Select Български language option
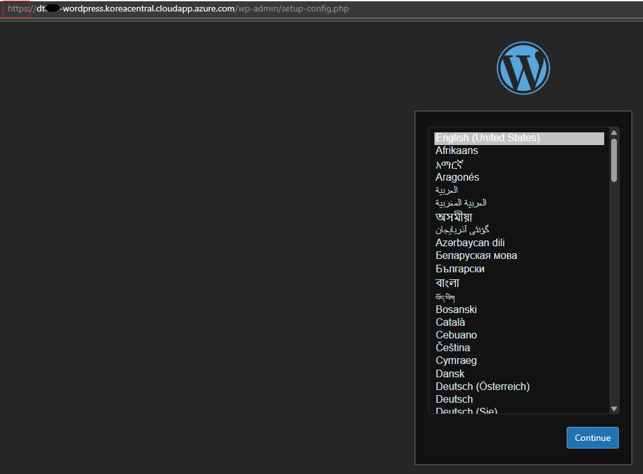Image resolution: width=643 pixels, height=474 pixels. 519,268
